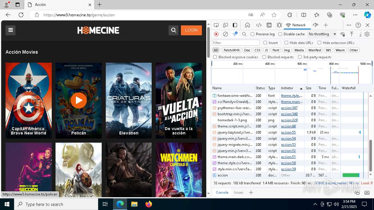Clear the network log

226,34
